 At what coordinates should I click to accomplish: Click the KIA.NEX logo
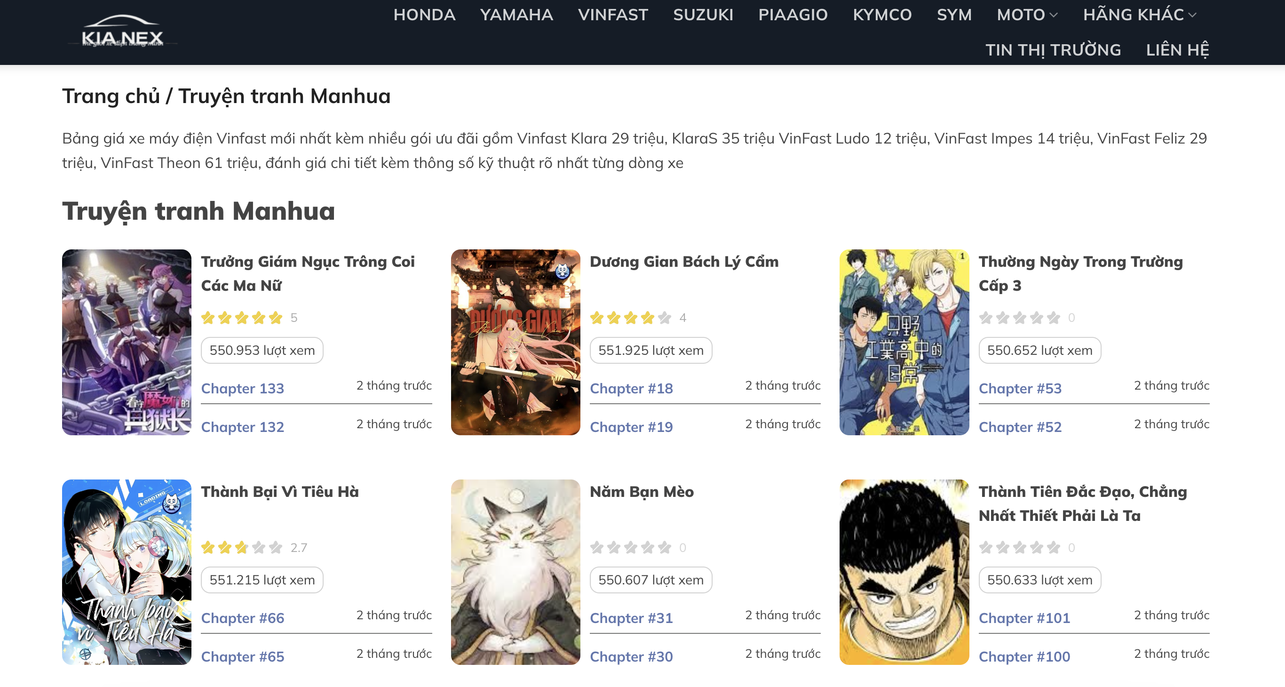point(122,32)
